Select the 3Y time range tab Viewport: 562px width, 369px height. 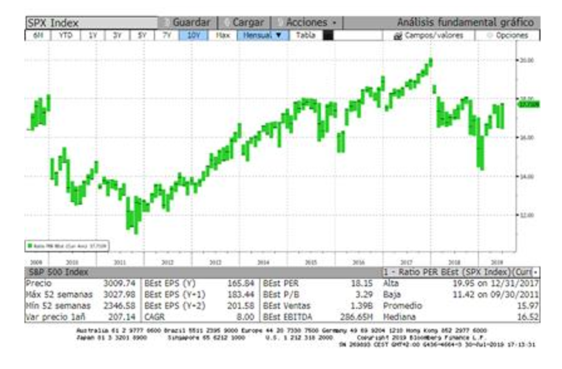(117, 35)
